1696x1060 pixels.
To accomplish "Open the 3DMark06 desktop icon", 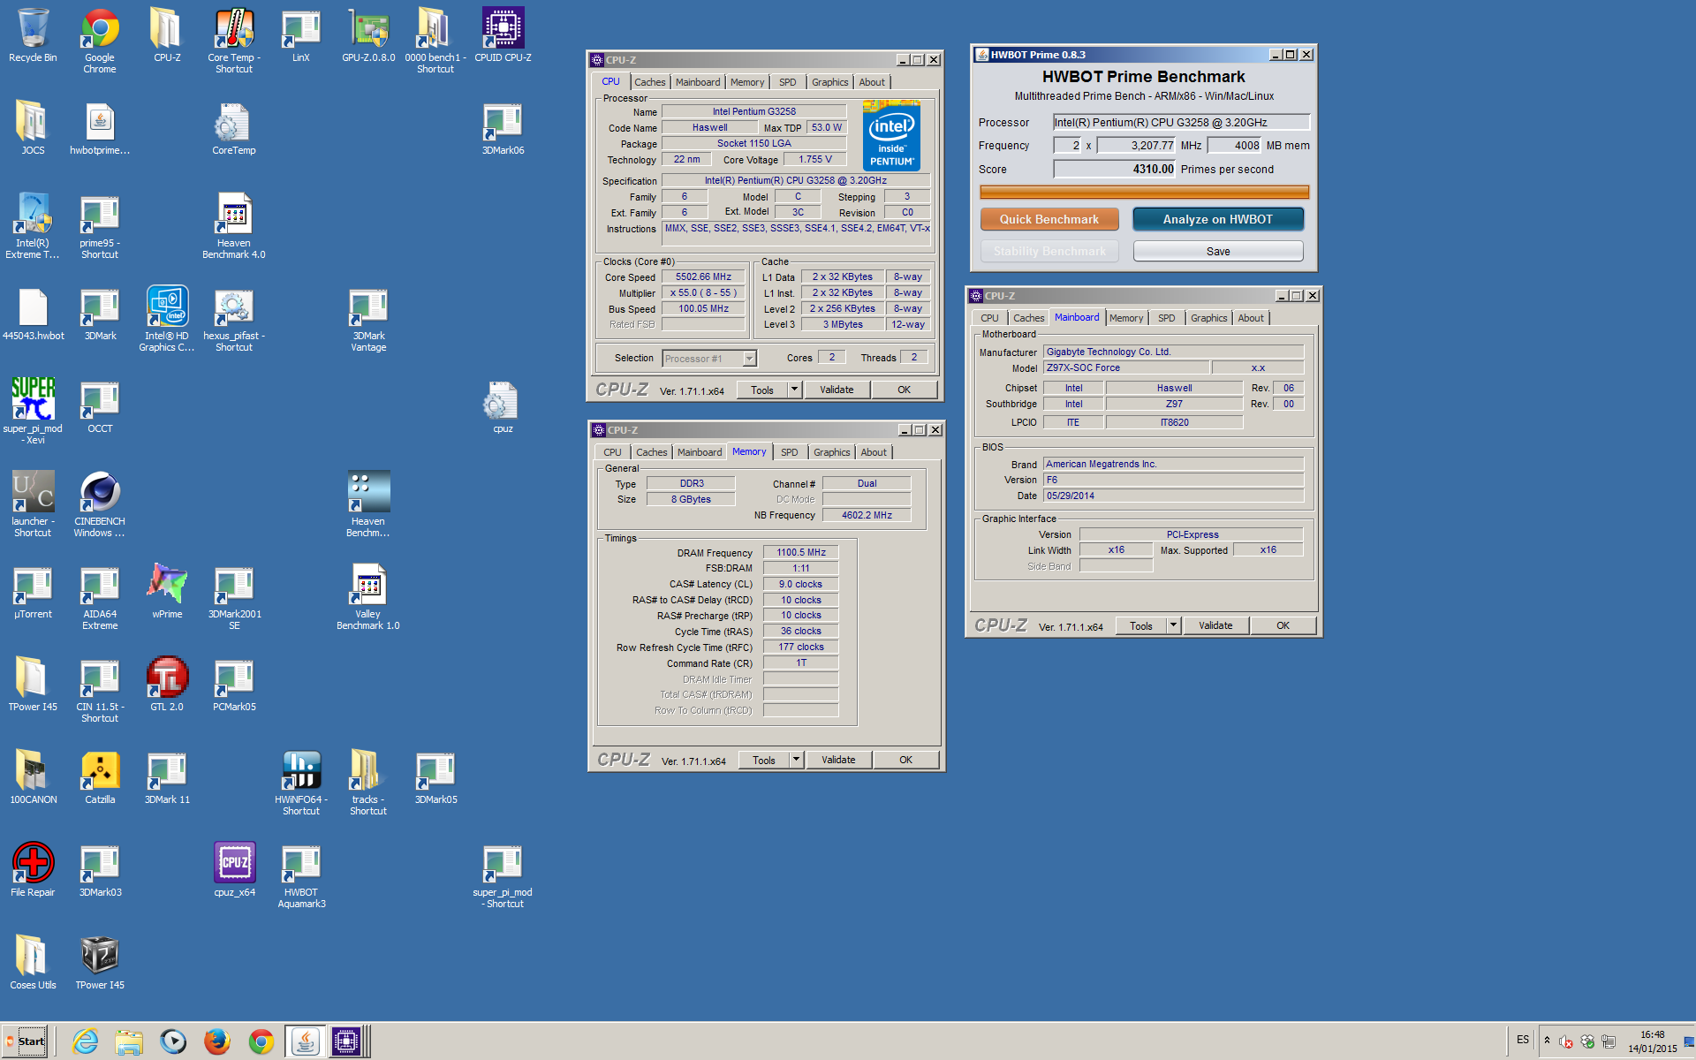I will point(503,129).
